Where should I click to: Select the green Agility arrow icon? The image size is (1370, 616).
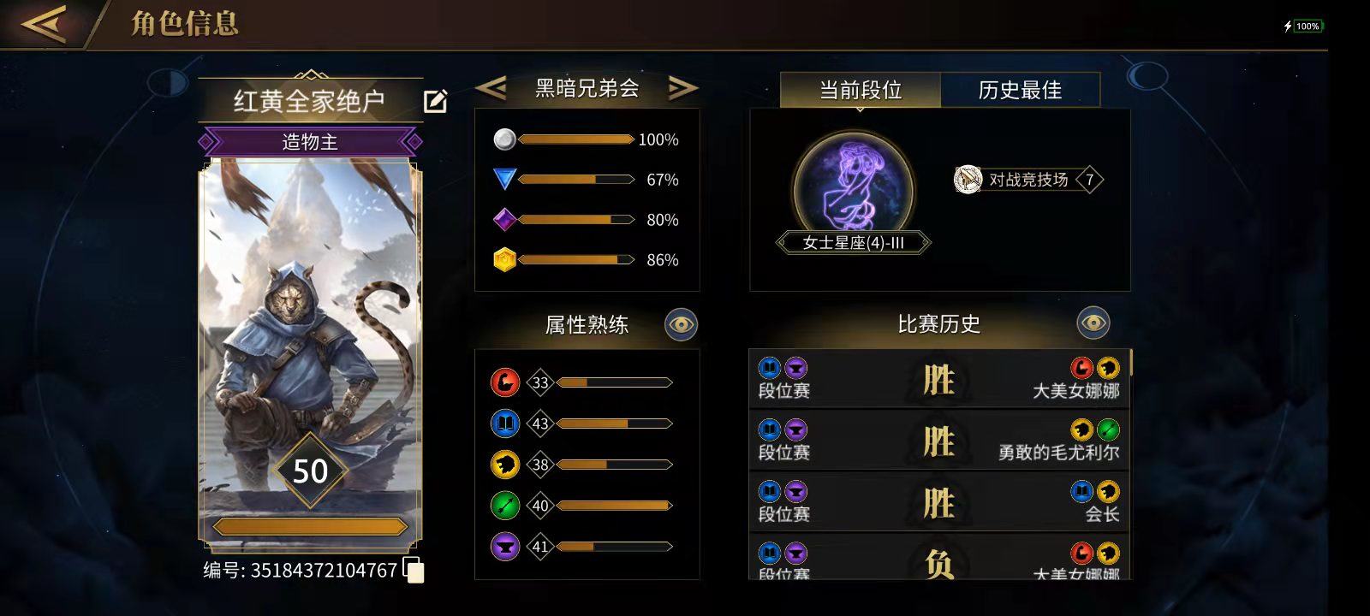505,506
